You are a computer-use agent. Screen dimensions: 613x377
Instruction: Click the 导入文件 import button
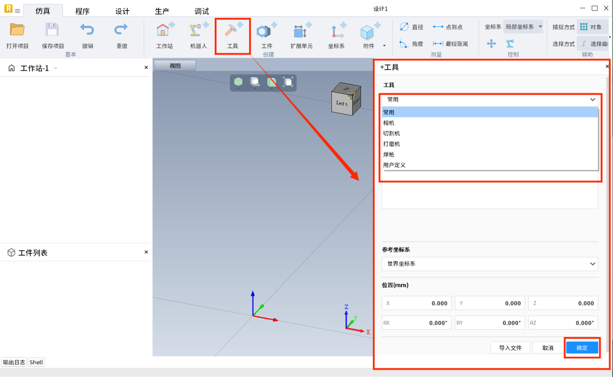[x=510, y=348]
